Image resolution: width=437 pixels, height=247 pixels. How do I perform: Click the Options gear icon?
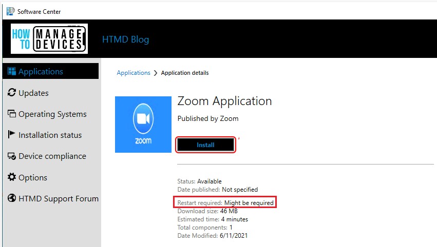click(x=12, y=177)
